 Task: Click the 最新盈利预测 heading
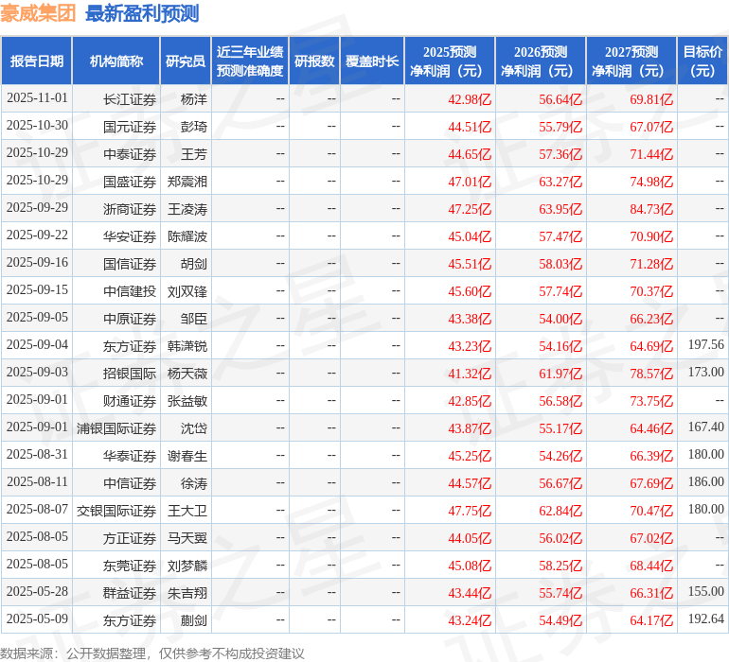tap(142, 13)
